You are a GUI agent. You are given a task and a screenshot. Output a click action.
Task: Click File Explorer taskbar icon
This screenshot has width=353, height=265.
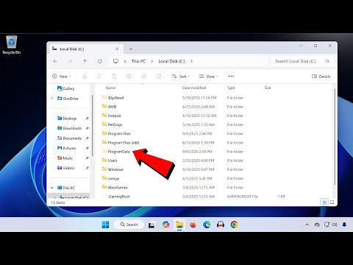click(x=179, y=225)
